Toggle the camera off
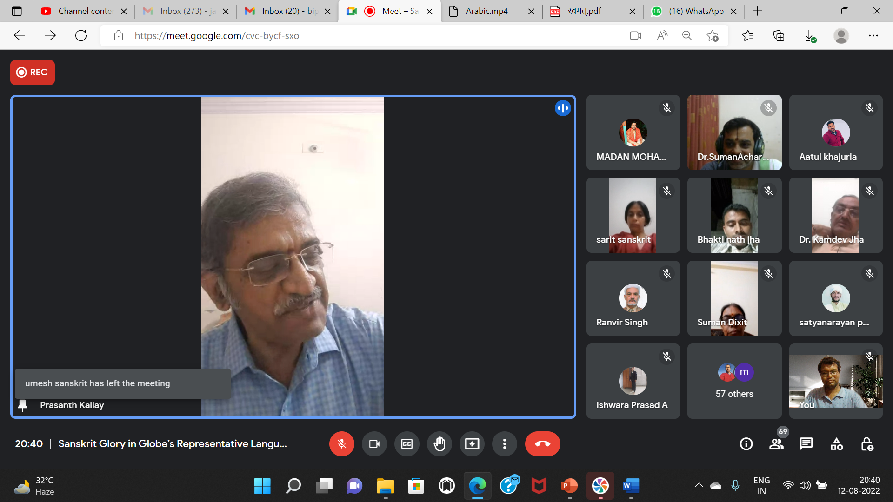Viewport: 893px width, 502px height. tap(374, 444)
